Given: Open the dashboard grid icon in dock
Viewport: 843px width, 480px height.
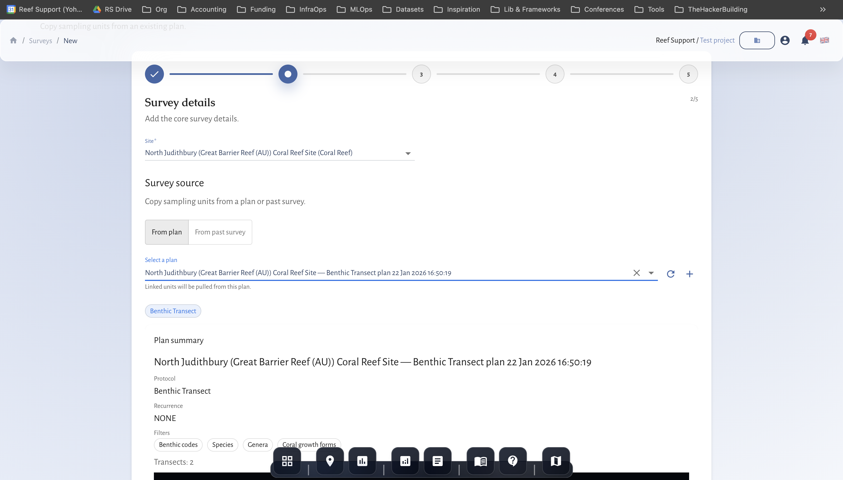Looking at the screenshot, I should tap(287, 461).
